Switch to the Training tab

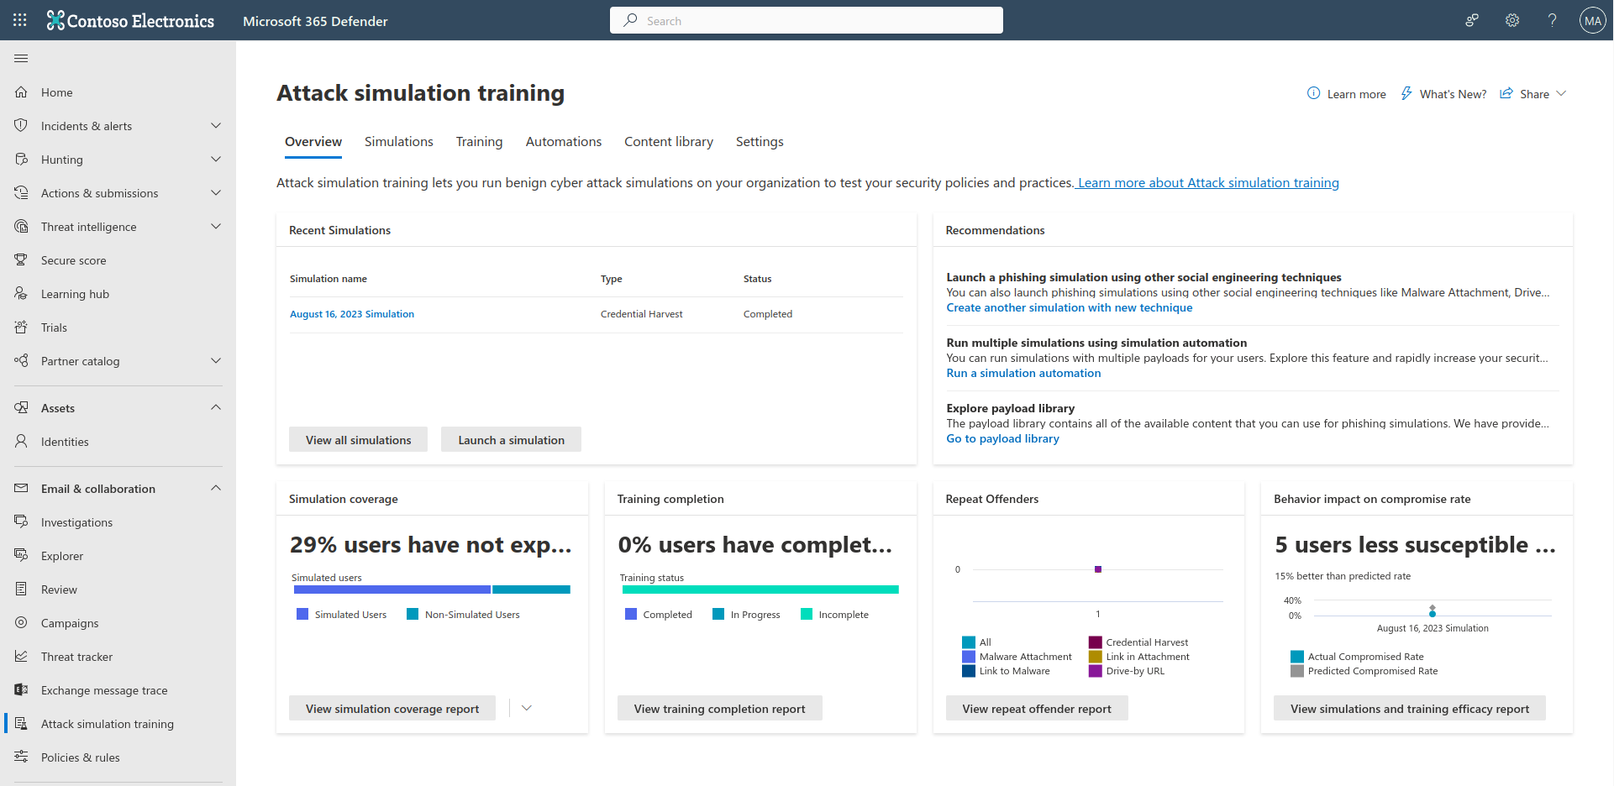pos(480,142)
